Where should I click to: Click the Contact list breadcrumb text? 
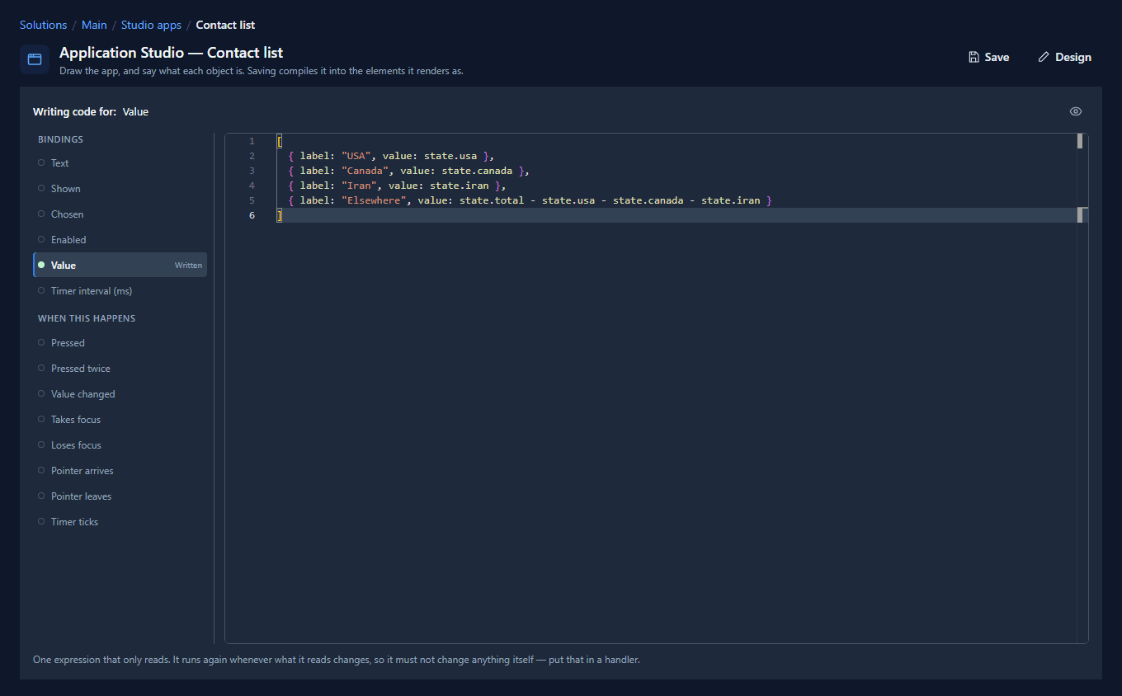(225, 25)
